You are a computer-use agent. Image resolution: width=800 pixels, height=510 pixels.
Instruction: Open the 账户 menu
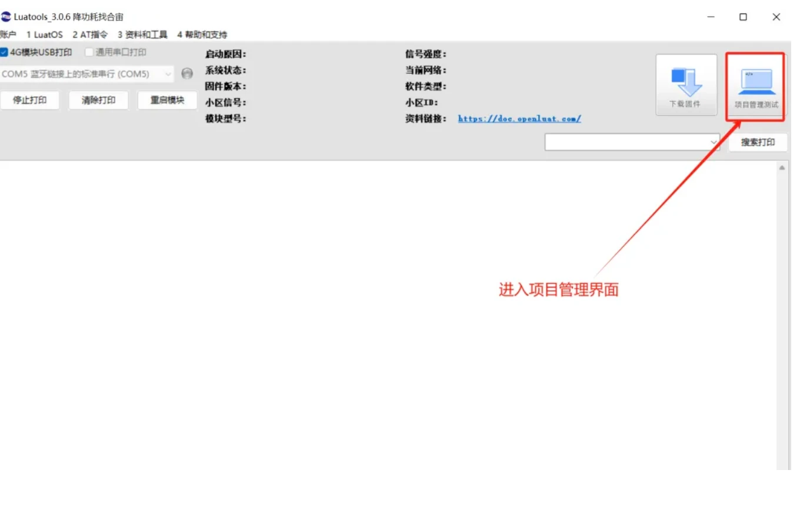coord(8,35)
